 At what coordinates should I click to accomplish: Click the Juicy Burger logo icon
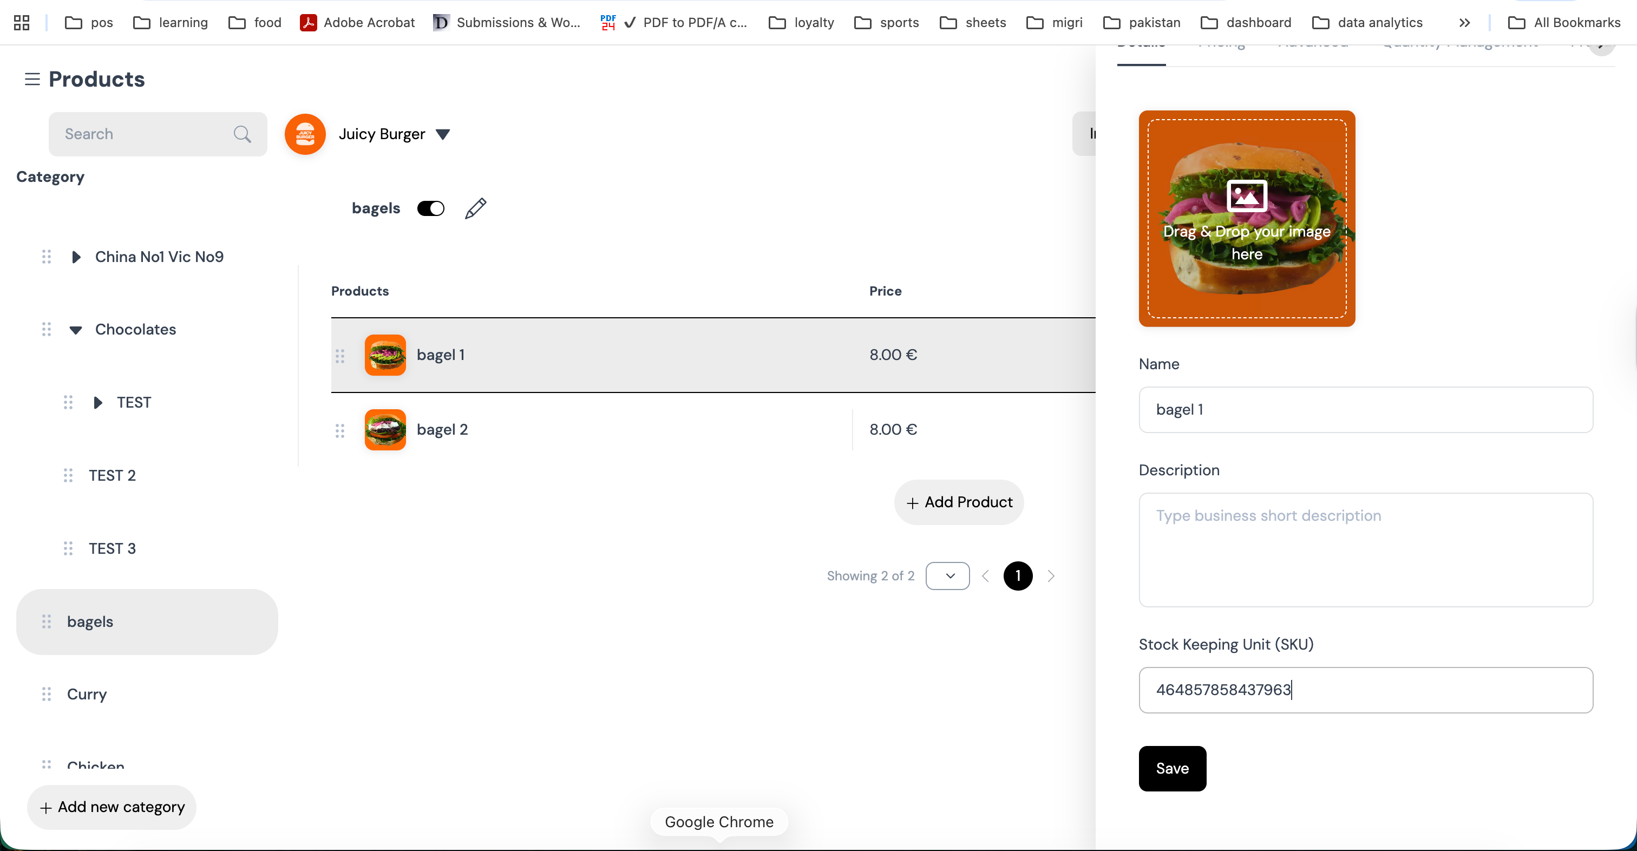305,134
